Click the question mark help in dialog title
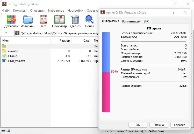This screenshot has height=134, width=194. 174,12
